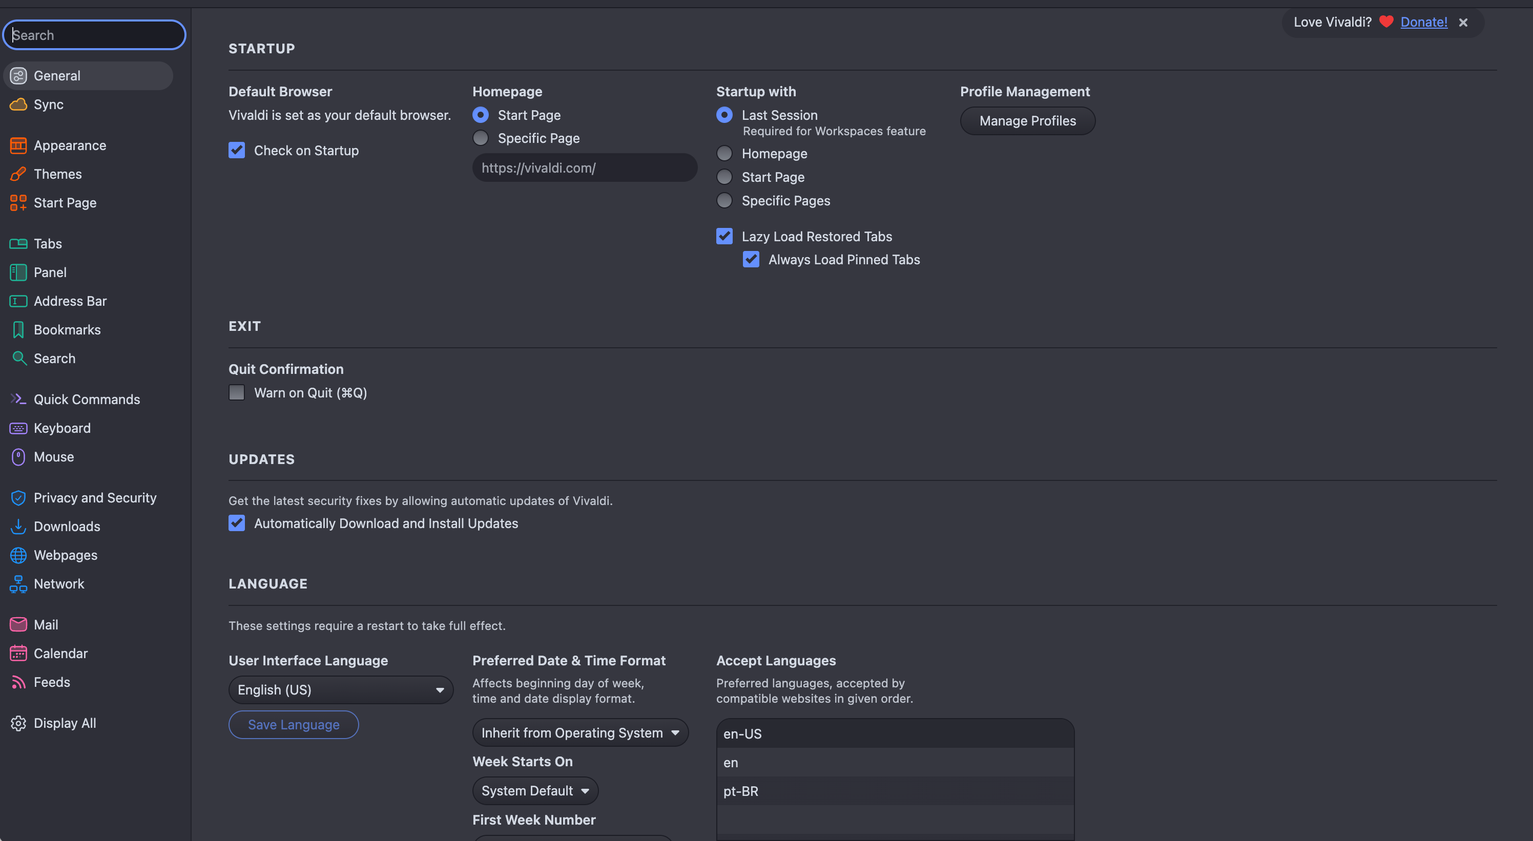Open Inherit from Operating System dropdown
The image size is (1533, 841).
coord(580,732)
